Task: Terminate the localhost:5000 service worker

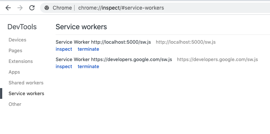Action: click(88, 49)
